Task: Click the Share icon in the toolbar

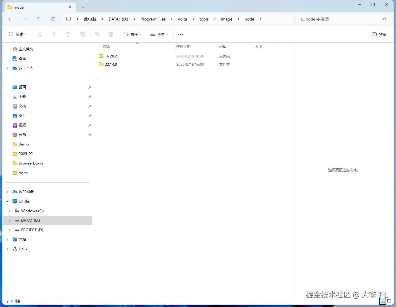Action: click(97, 34)
